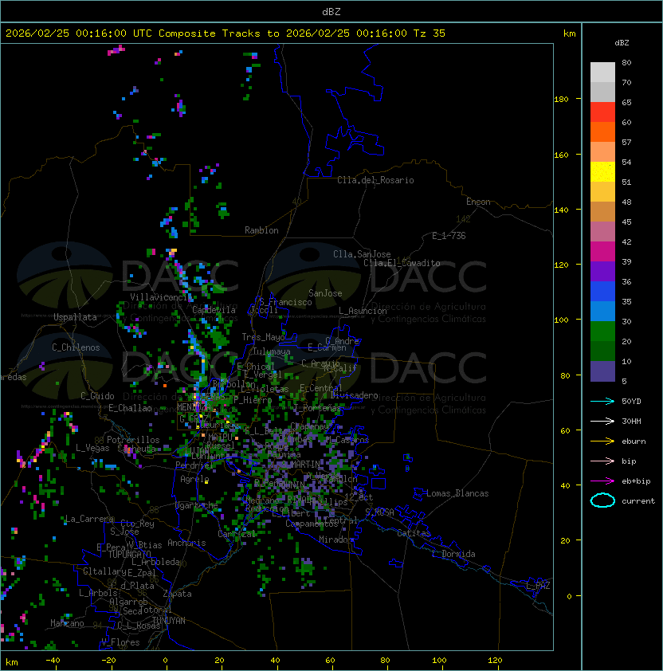663x671 pixels.
Task: Click the 'eb+bip' legend label
Action: [x=636, y=481]
